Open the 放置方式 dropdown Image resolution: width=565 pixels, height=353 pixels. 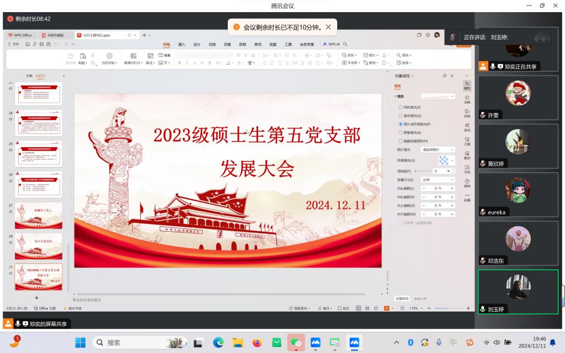coord(438,180)
